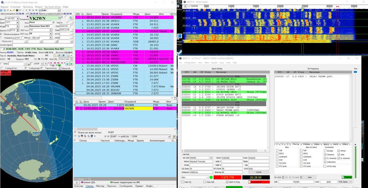Open the F/H: None dropdown
368x188 pixels.
click(x=345, y=182)
